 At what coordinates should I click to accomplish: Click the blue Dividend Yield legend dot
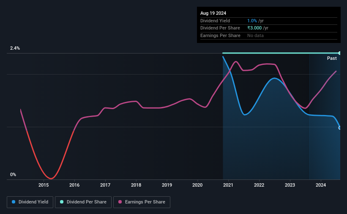click(14, 202)
